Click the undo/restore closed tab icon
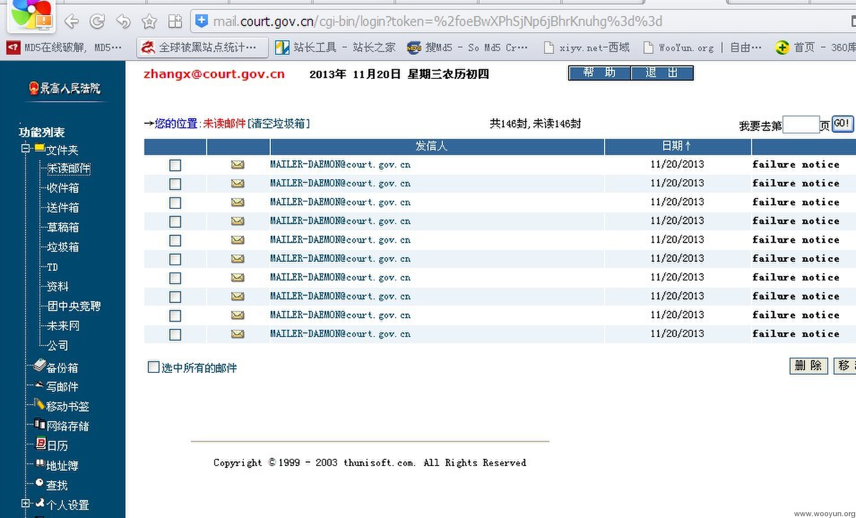Viewport: 856px width, 518px height. click(x=123, y=21)
